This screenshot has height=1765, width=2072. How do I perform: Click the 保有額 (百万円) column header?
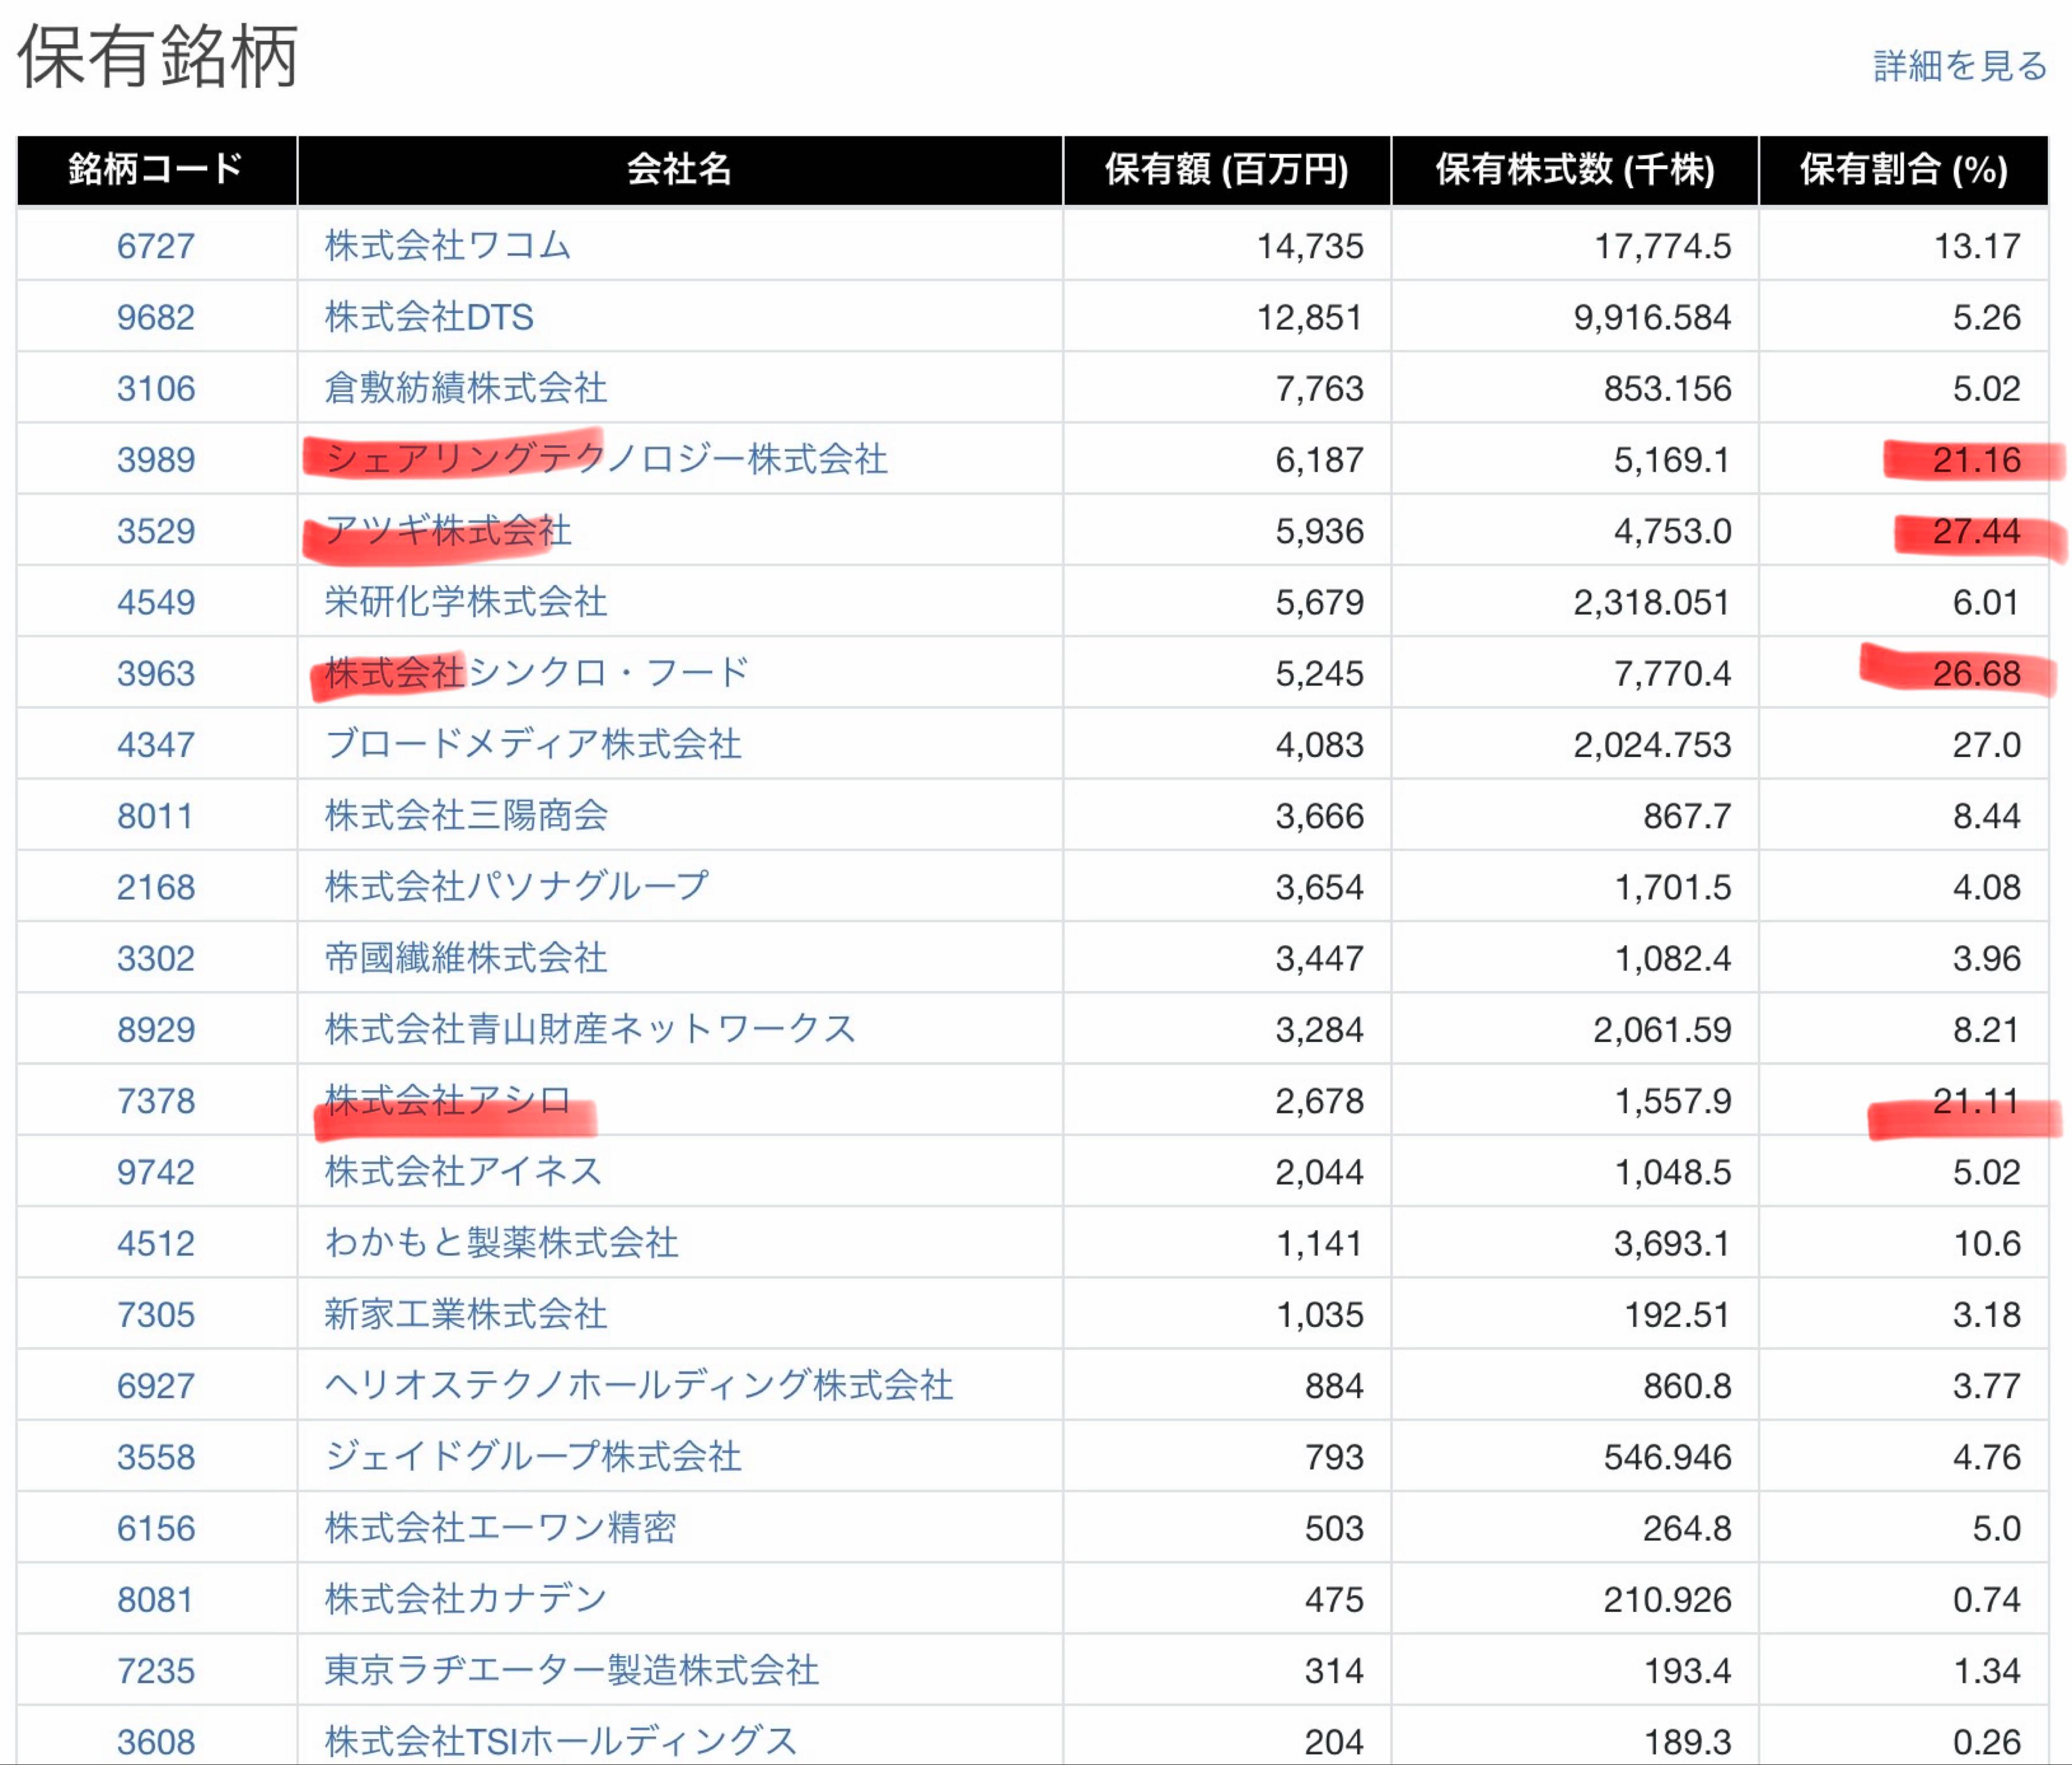[1226, 170]
